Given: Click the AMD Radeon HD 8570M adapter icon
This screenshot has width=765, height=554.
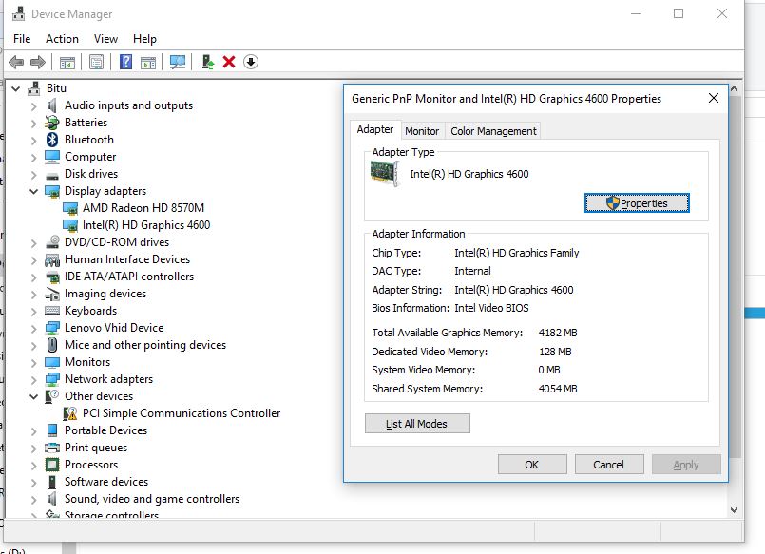Looking at the screenshot, I should (70, 208).
